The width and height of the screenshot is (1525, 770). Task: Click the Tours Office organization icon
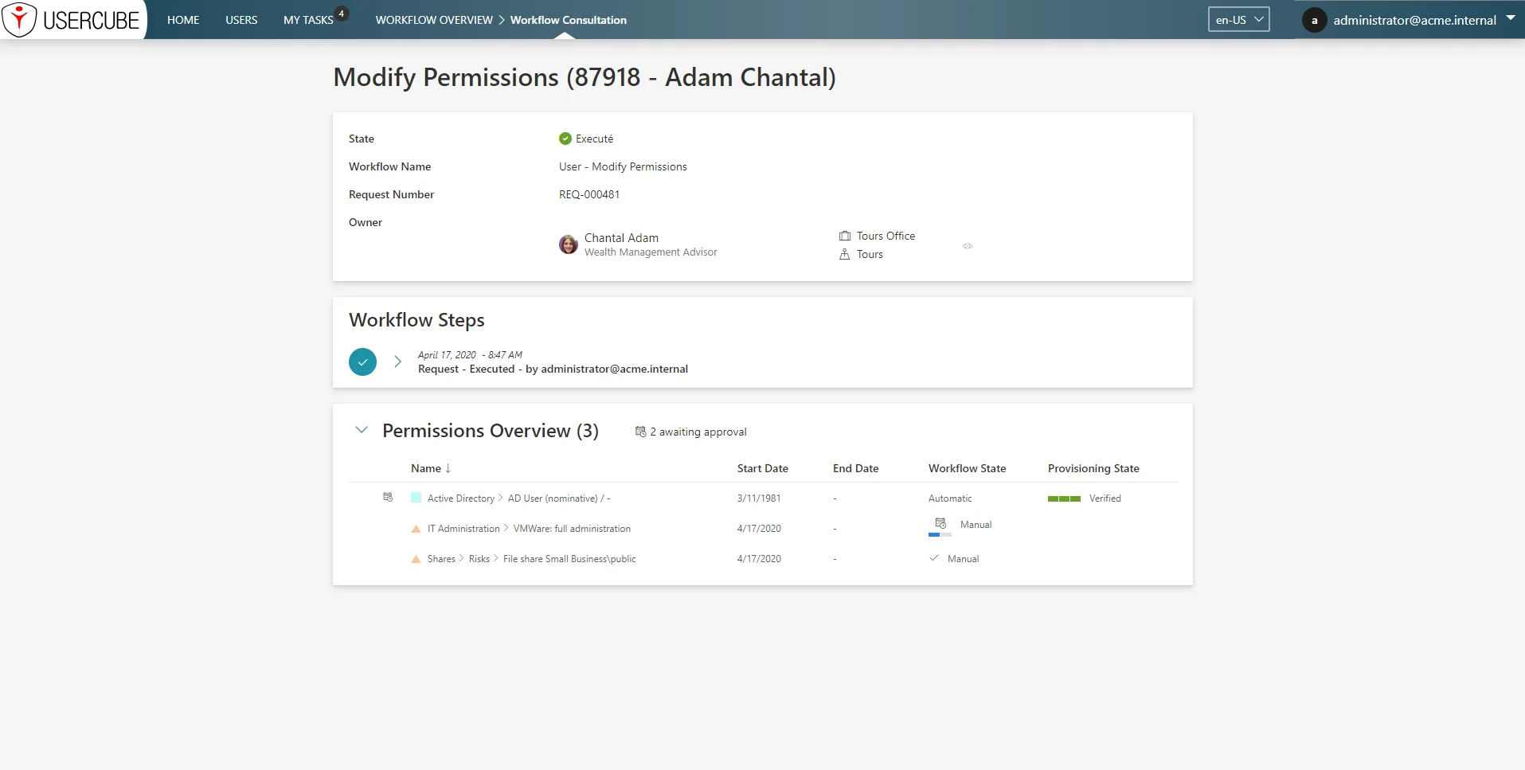pyautogui.click(x=845, y=236)
